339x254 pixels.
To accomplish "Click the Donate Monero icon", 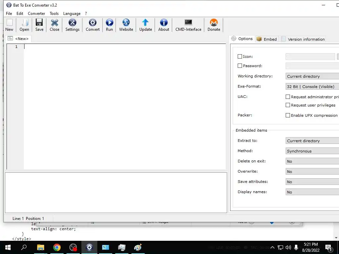I will click(x=214, y=25).
